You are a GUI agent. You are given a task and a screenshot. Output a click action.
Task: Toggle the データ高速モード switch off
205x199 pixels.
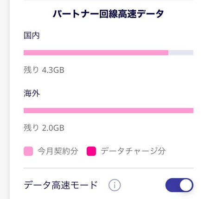pyautogui.click(x=179, y=185)
